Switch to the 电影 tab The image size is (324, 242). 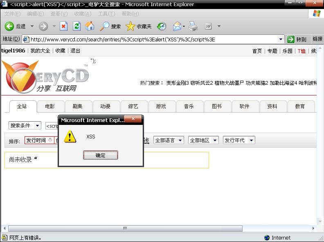[50, 106]
